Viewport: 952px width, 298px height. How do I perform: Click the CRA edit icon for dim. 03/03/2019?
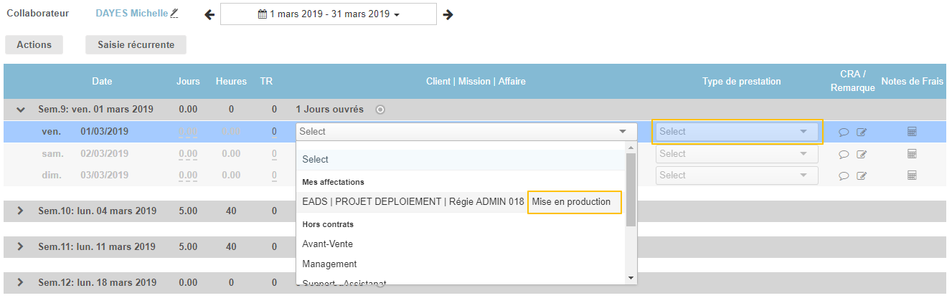point(862,176)
